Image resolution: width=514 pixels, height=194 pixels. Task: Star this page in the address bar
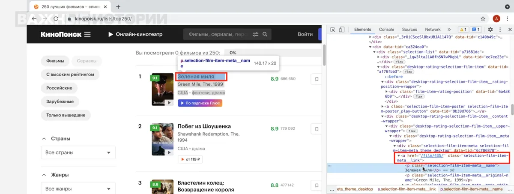tap(483, 19)
